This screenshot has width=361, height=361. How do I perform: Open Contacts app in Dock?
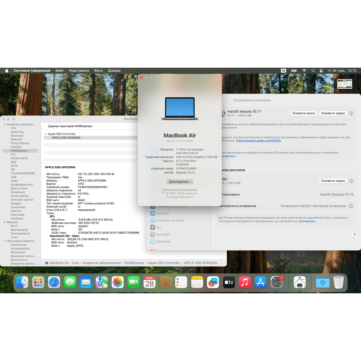165,282
